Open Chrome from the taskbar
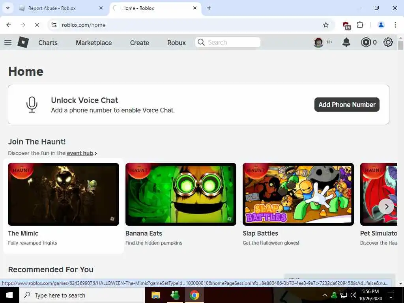Viewport: 404px width, 303px height. click(195, 295)
